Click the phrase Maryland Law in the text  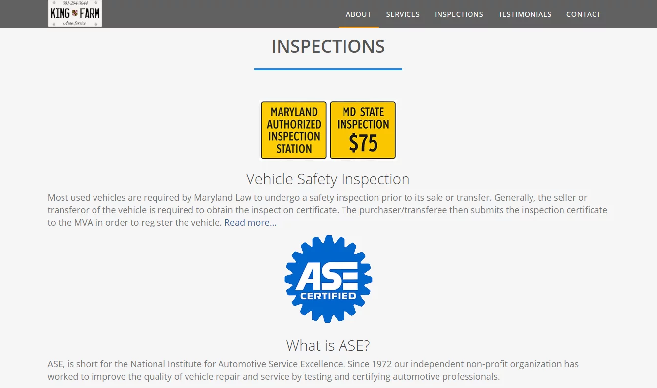coord(220,198)
